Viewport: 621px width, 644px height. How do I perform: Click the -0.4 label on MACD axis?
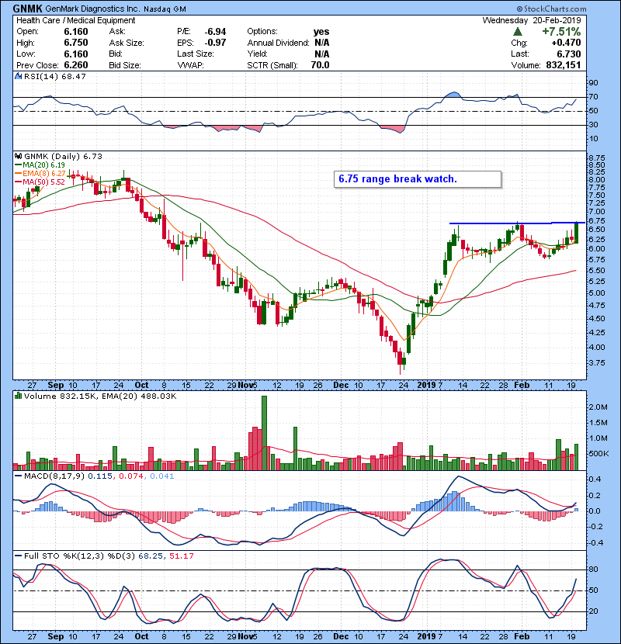pos(595,542)
